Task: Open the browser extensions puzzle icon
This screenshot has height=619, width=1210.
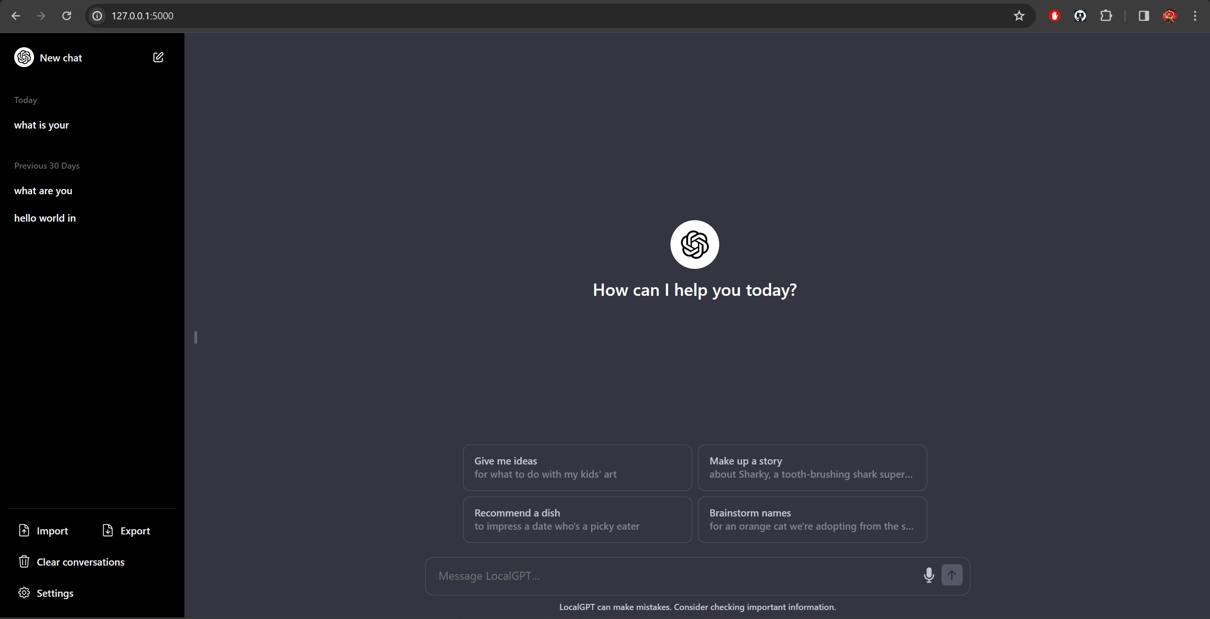Action: coord(1106,16)
